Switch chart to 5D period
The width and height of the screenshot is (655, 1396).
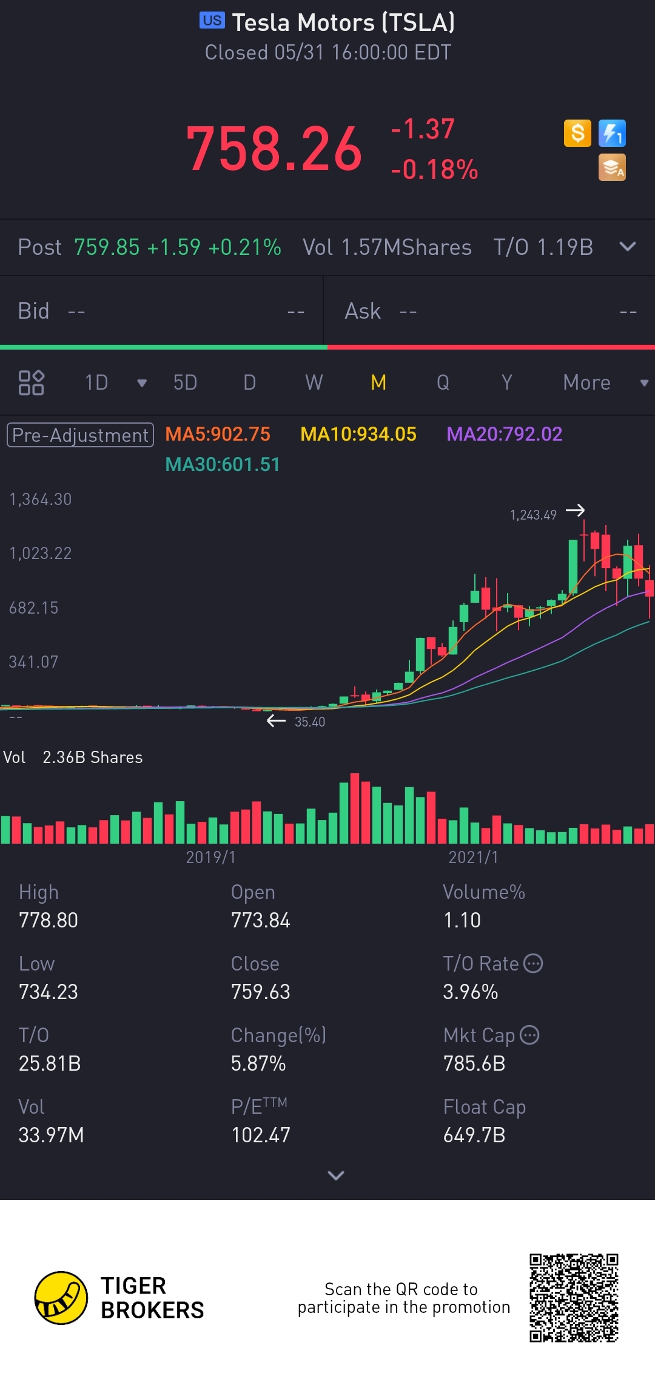coord(185,382)
